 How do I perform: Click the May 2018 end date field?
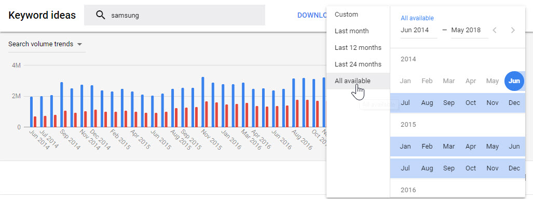pos(470,30)
